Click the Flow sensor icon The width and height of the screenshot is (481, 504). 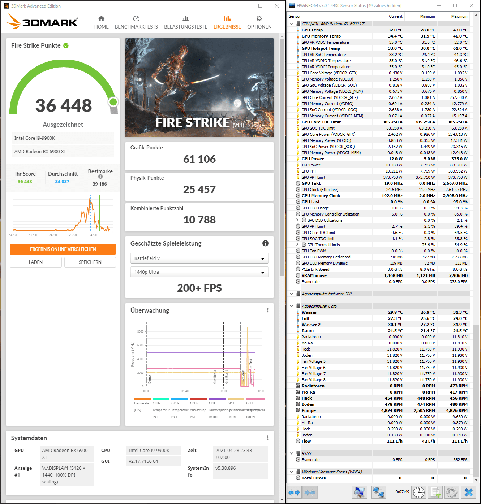298,441
